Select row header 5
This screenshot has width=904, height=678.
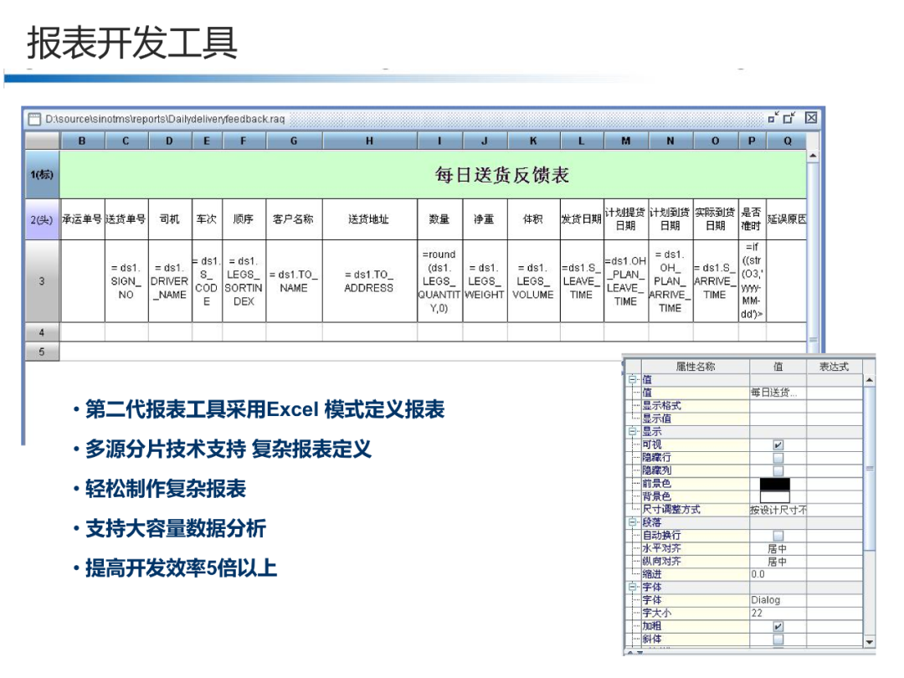pos(42,352)
